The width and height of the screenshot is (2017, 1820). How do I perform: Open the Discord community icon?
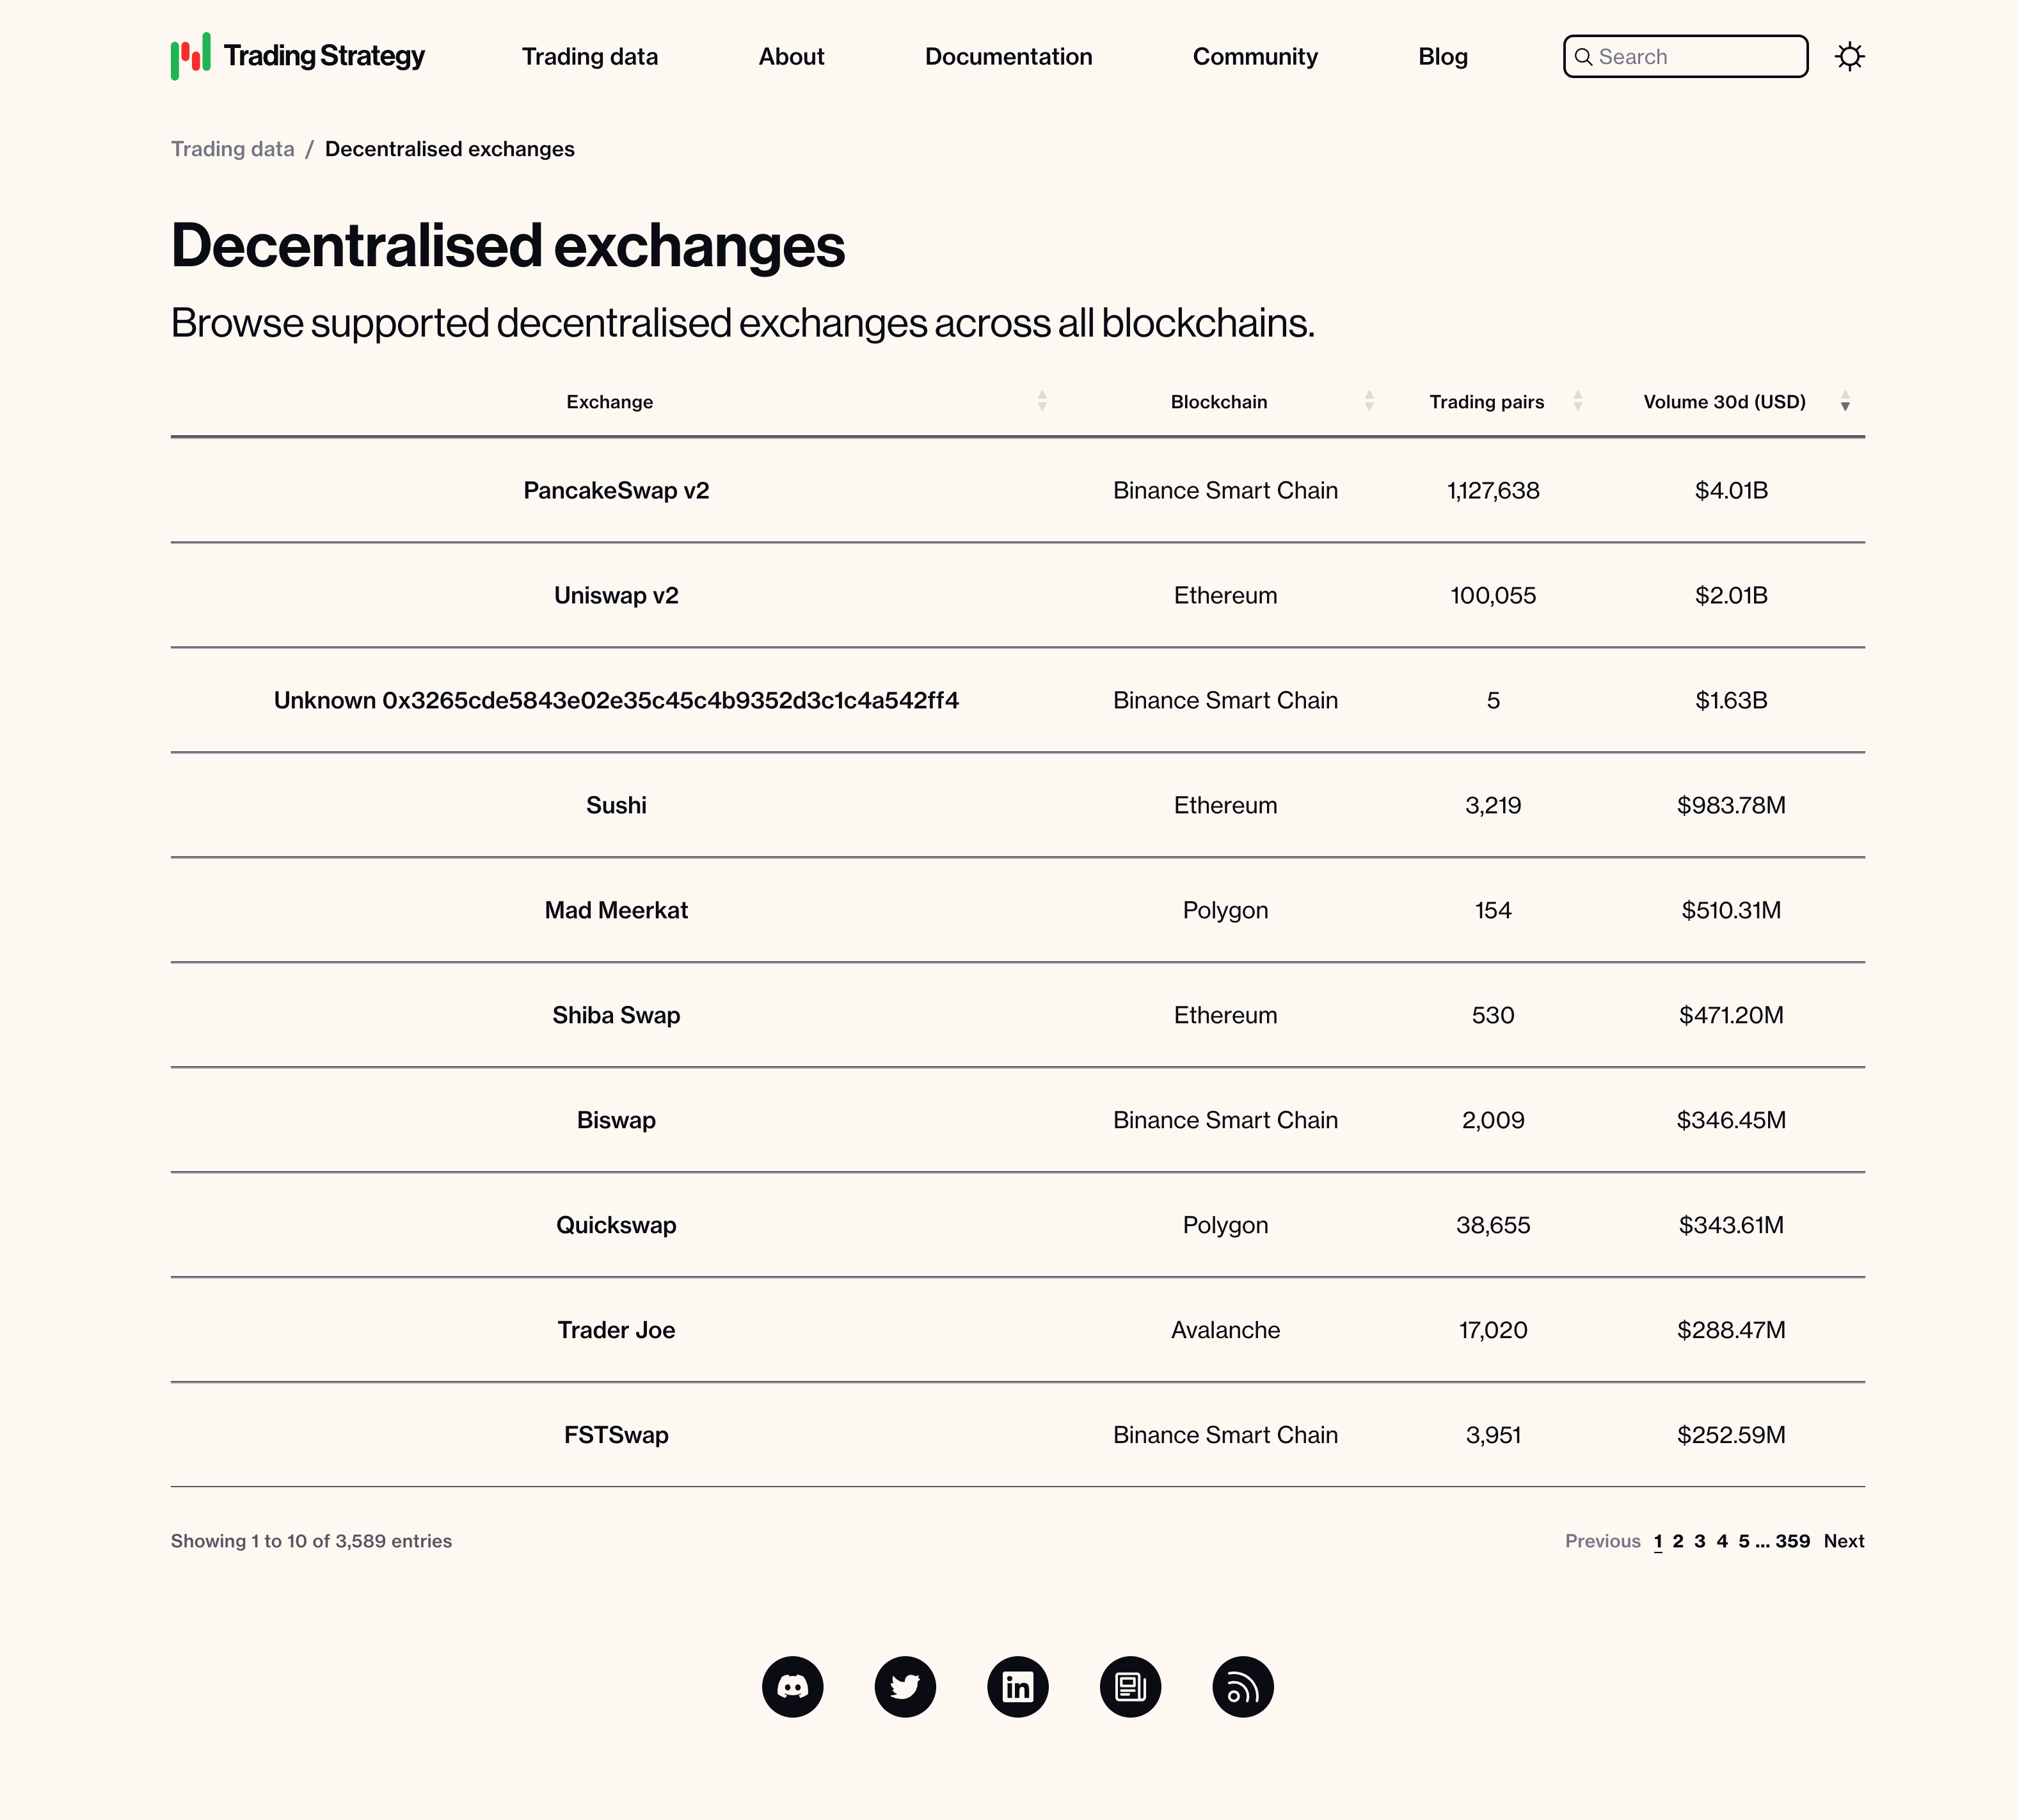(793, 1686)
